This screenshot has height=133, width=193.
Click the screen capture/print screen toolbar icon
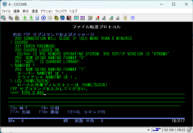[3, 18]
